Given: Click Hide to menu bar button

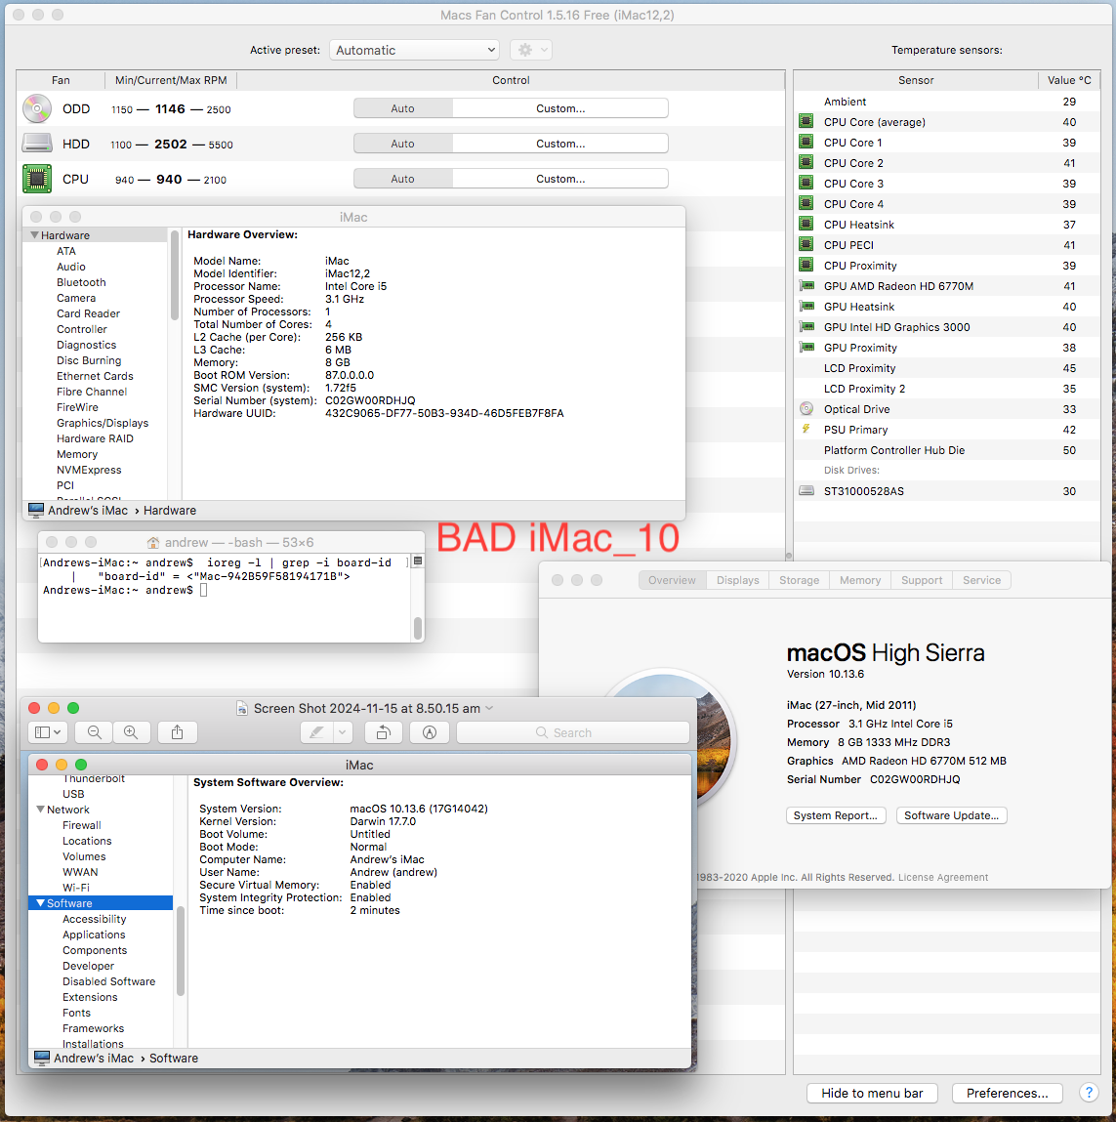Looking at the screenshot, I should coord(872,1093).
